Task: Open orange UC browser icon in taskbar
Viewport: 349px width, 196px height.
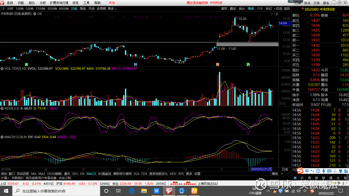Action: (x=194, y=191)
